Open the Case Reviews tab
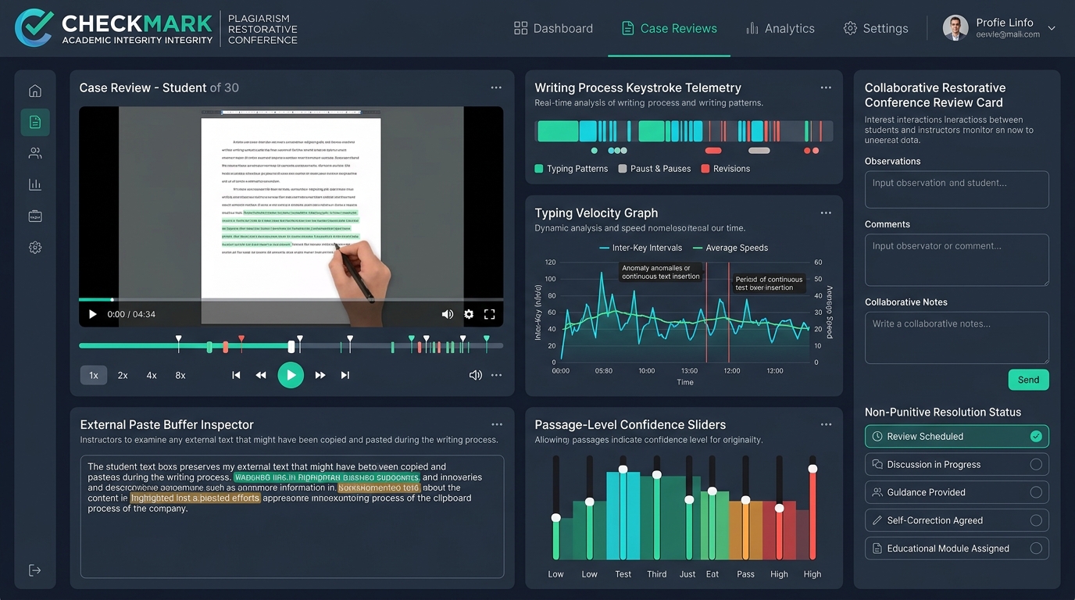 (669, 28)
